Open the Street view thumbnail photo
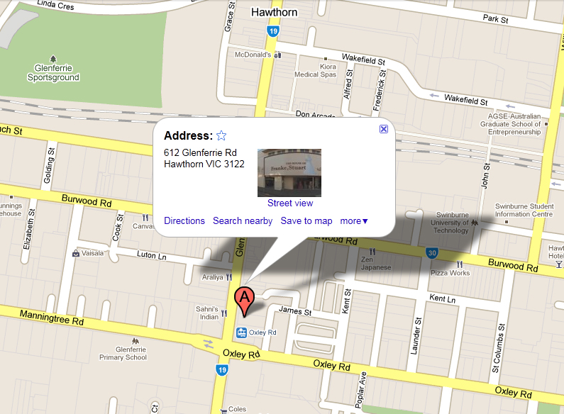This screenshot has height=414, width=564. tap(289, 173)
